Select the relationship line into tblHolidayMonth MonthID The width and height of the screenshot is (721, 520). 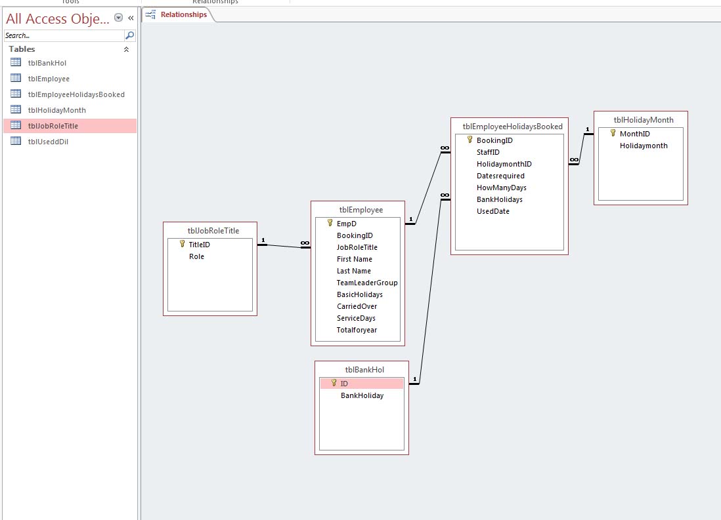point(581,149)
